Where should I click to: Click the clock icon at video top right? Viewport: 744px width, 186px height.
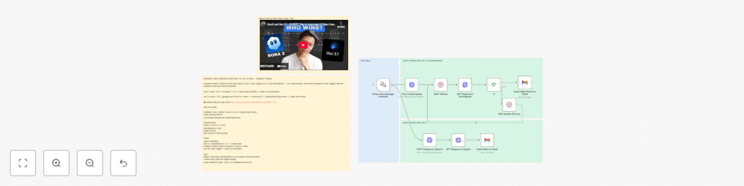point(341,24)
